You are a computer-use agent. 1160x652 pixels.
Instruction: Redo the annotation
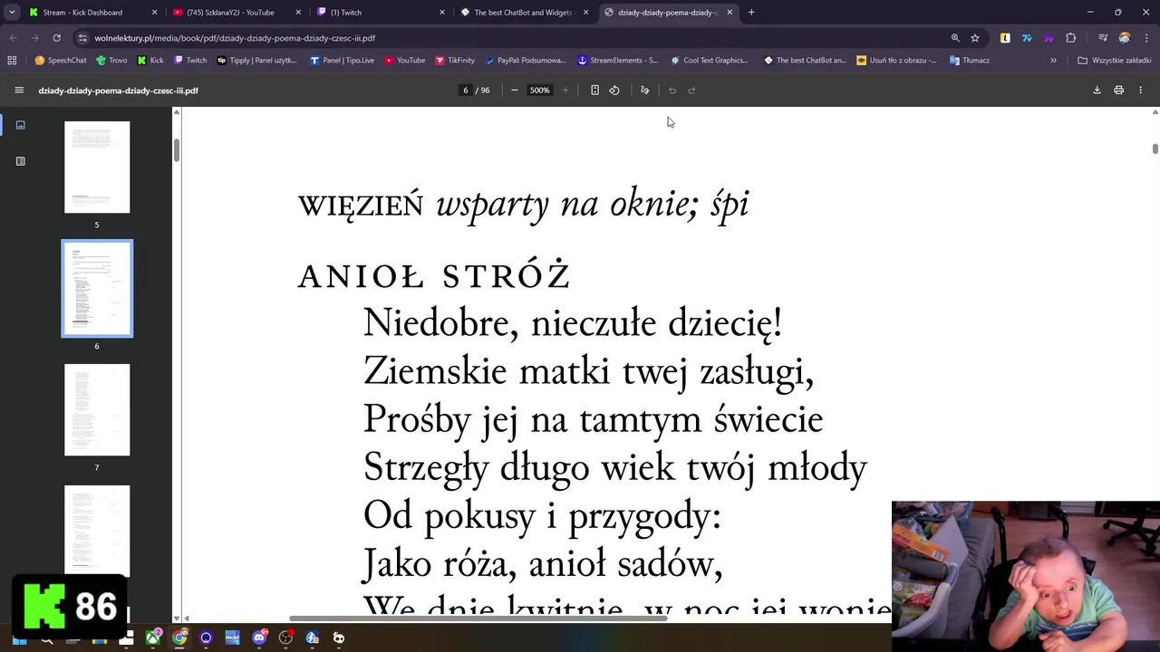tap(691, 91)
